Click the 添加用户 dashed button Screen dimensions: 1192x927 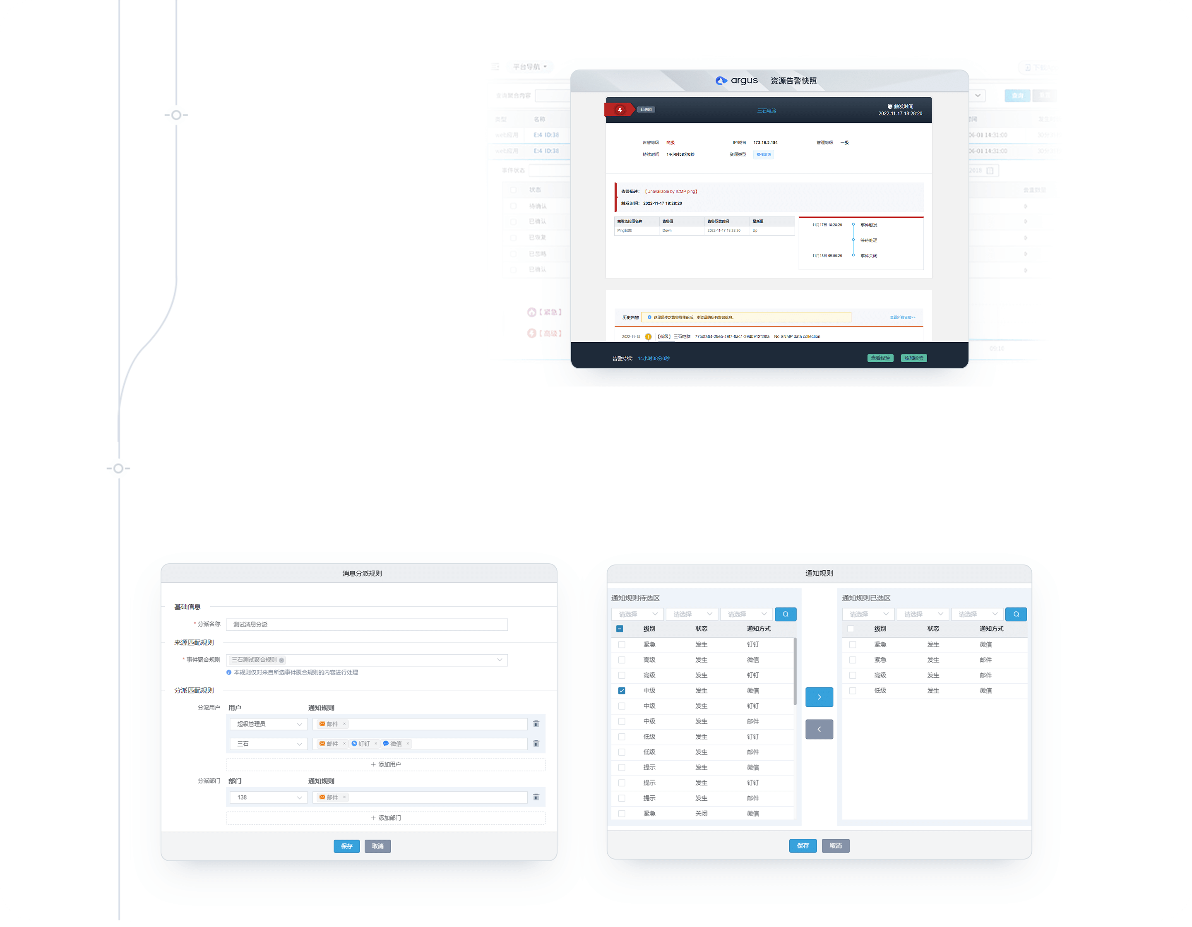click(386, 764)
